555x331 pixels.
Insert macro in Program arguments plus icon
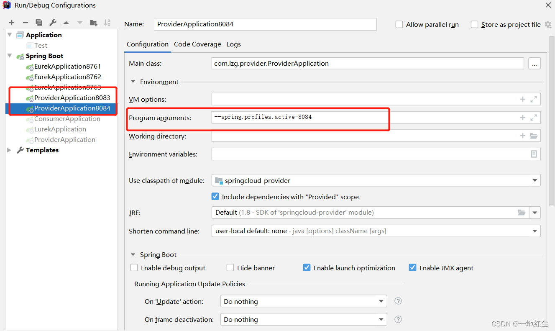tap(522, 118)
